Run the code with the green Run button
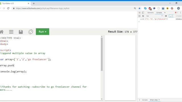 tap(42, 31)
